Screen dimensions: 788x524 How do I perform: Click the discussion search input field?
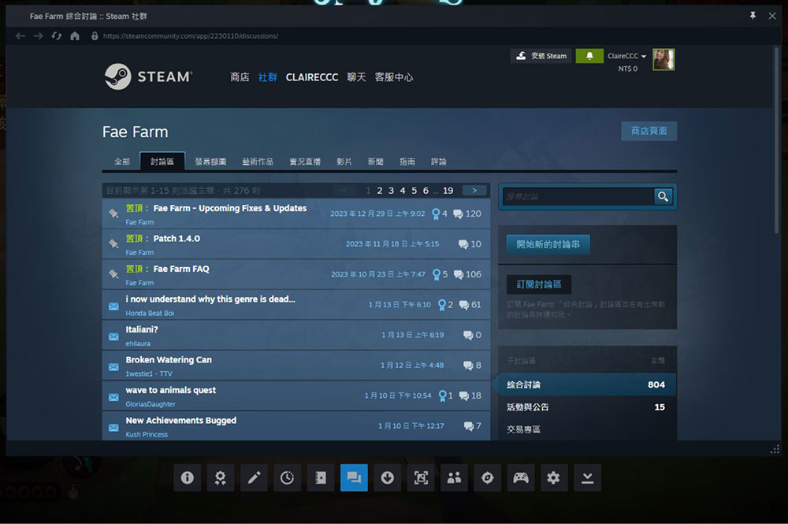(578, 196)
